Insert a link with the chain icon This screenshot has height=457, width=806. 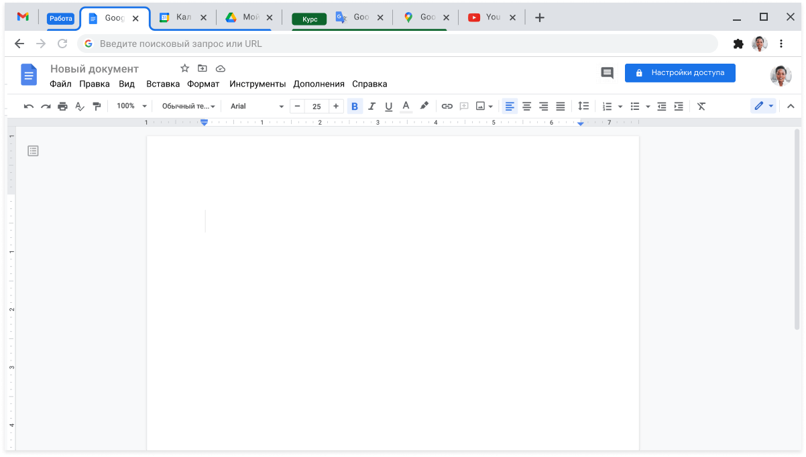[x=447, y=107]
